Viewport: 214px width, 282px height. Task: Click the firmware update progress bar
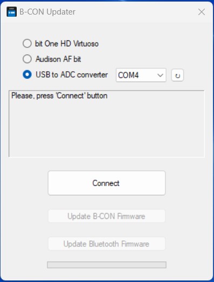[x=107, y=265]
